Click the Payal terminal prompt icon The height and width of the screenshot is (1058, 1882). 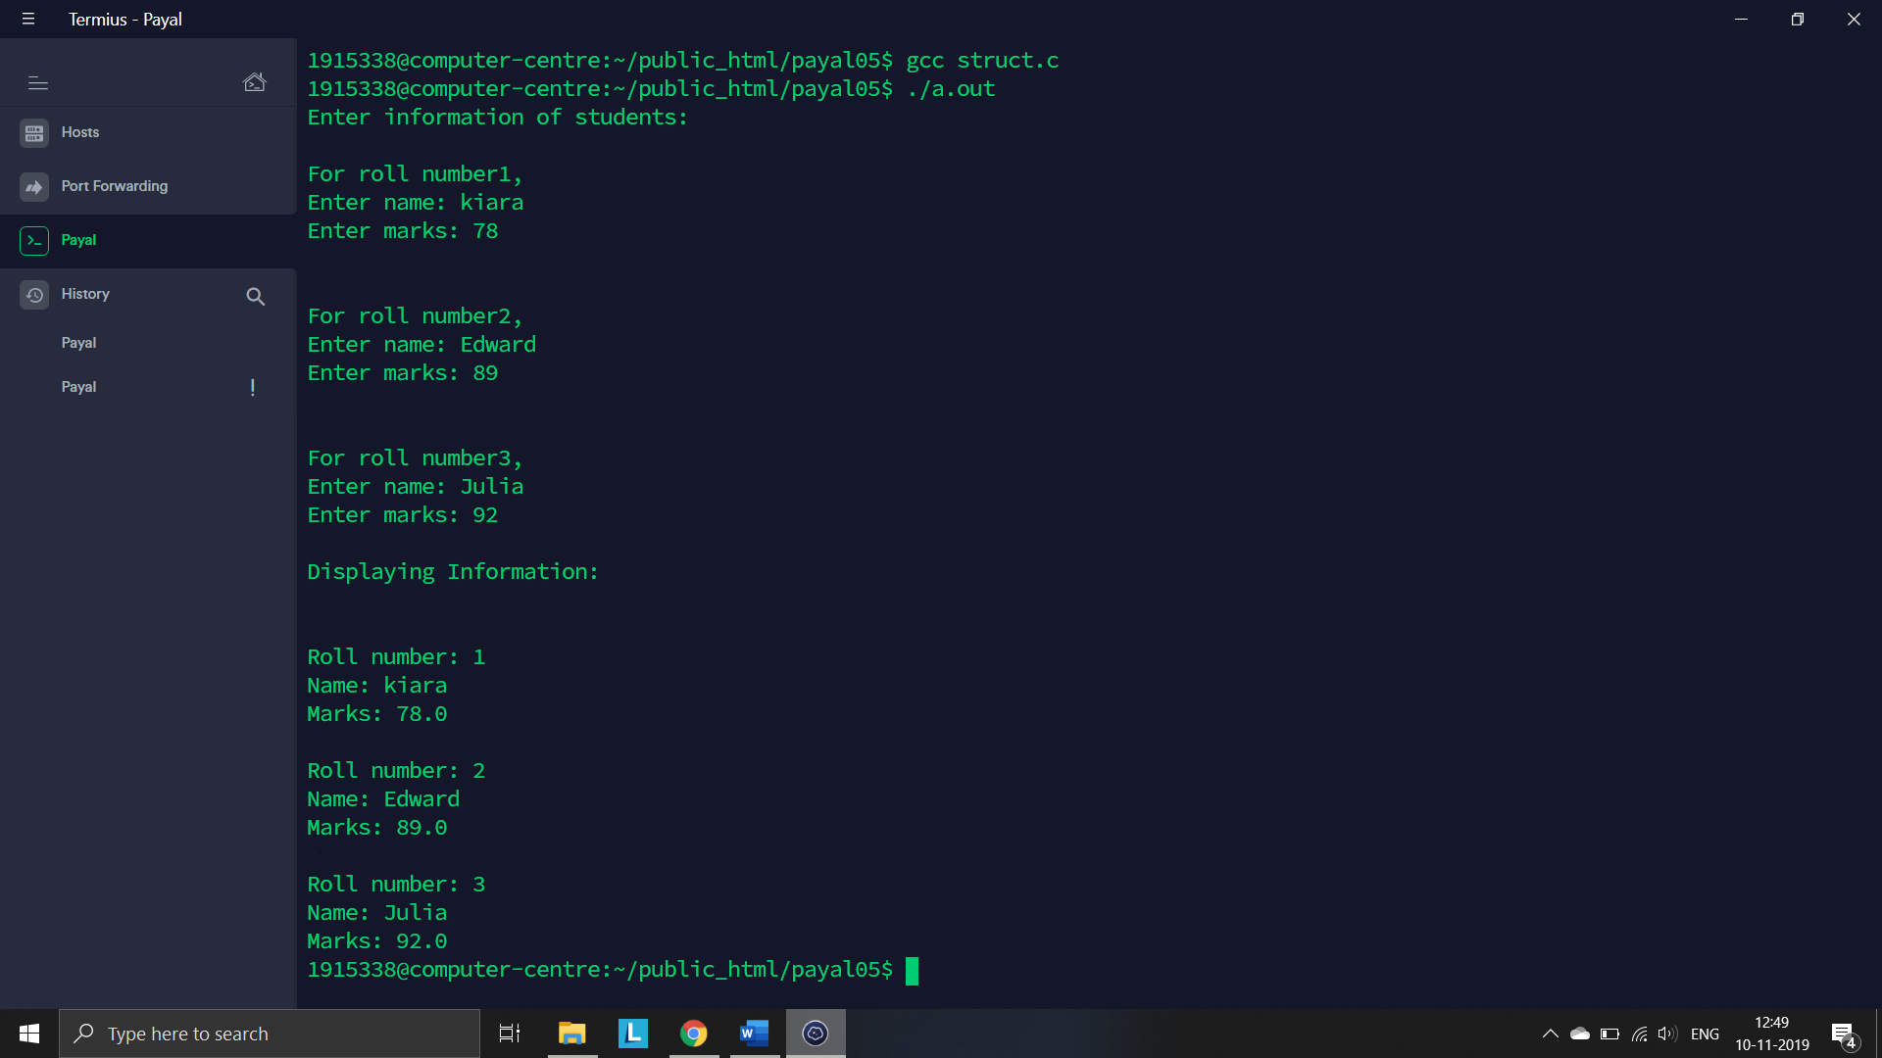[x=34, y=241]
